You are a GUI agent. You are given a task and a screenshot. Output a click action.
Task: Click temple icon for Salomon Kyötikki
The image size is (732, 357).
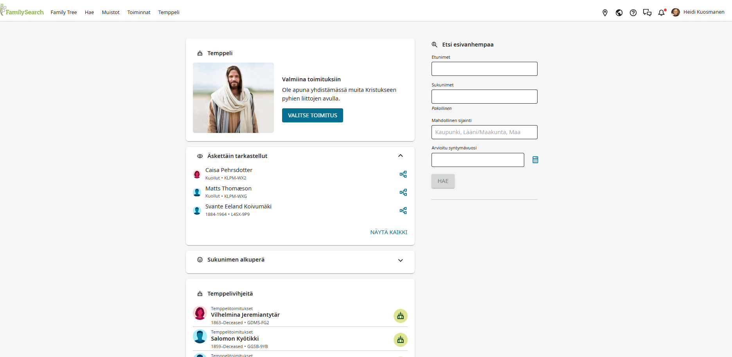[400, 340]
